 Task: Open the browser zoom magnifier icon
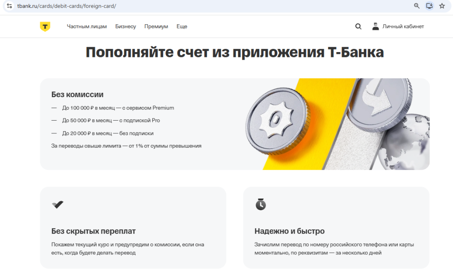point(417,6)
